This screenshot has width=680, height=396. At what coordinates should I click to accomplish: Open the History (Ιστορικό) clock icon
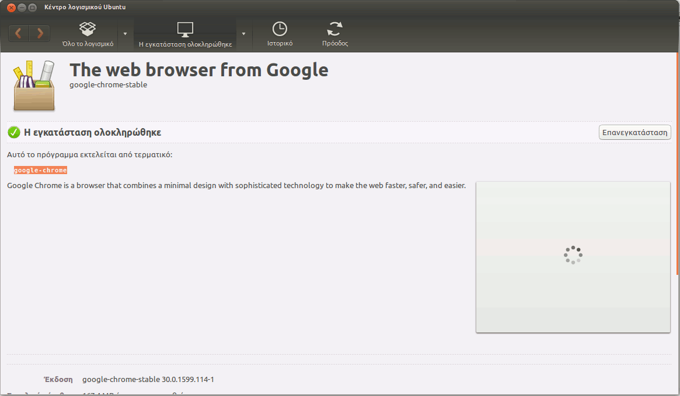click(280, 34)
